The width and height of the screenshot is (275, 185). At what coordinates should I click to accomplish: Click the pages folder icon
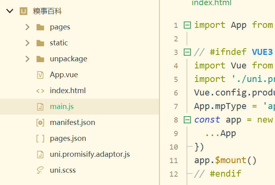point(40,27)
